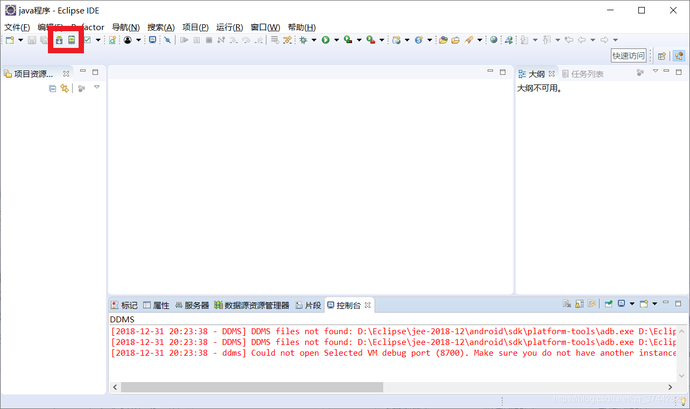Viewport: 690px width, 409px height.
Task: Toggle Skip All Breakpoints icon
Action: pyautogui.click(x=167, y=40)
